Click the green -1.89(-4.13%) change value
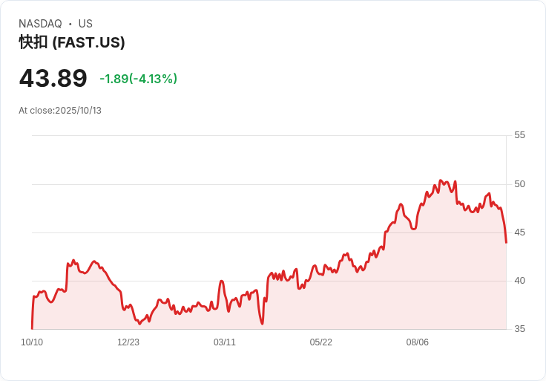 [x=138, y=79]
